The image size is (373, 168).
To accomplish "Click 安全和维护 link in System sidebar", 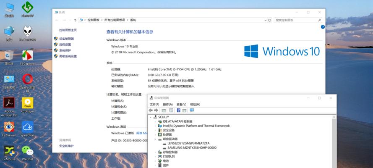I will [66, 146].
